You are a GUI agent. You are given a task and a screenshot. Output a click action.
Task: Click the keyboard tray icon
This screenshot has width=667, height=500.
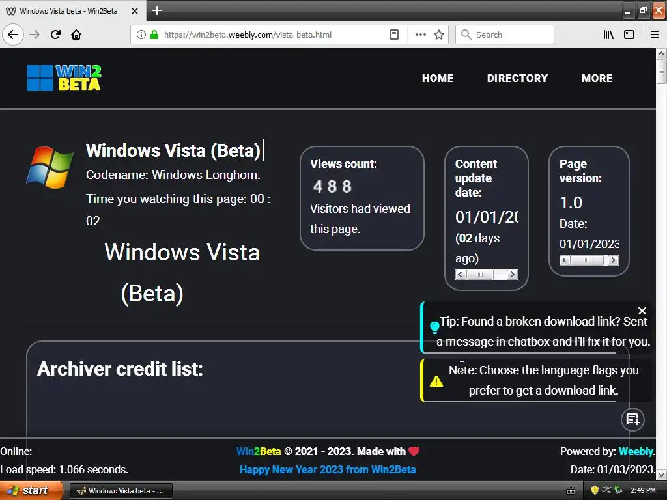point(571,491)
